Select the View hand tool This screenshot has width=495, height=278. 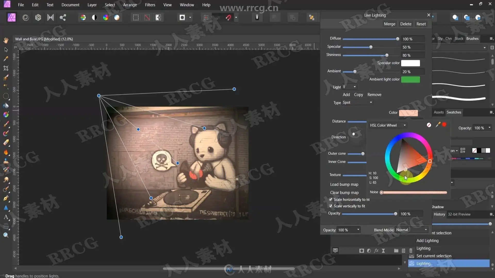click(x=6, y=40)
